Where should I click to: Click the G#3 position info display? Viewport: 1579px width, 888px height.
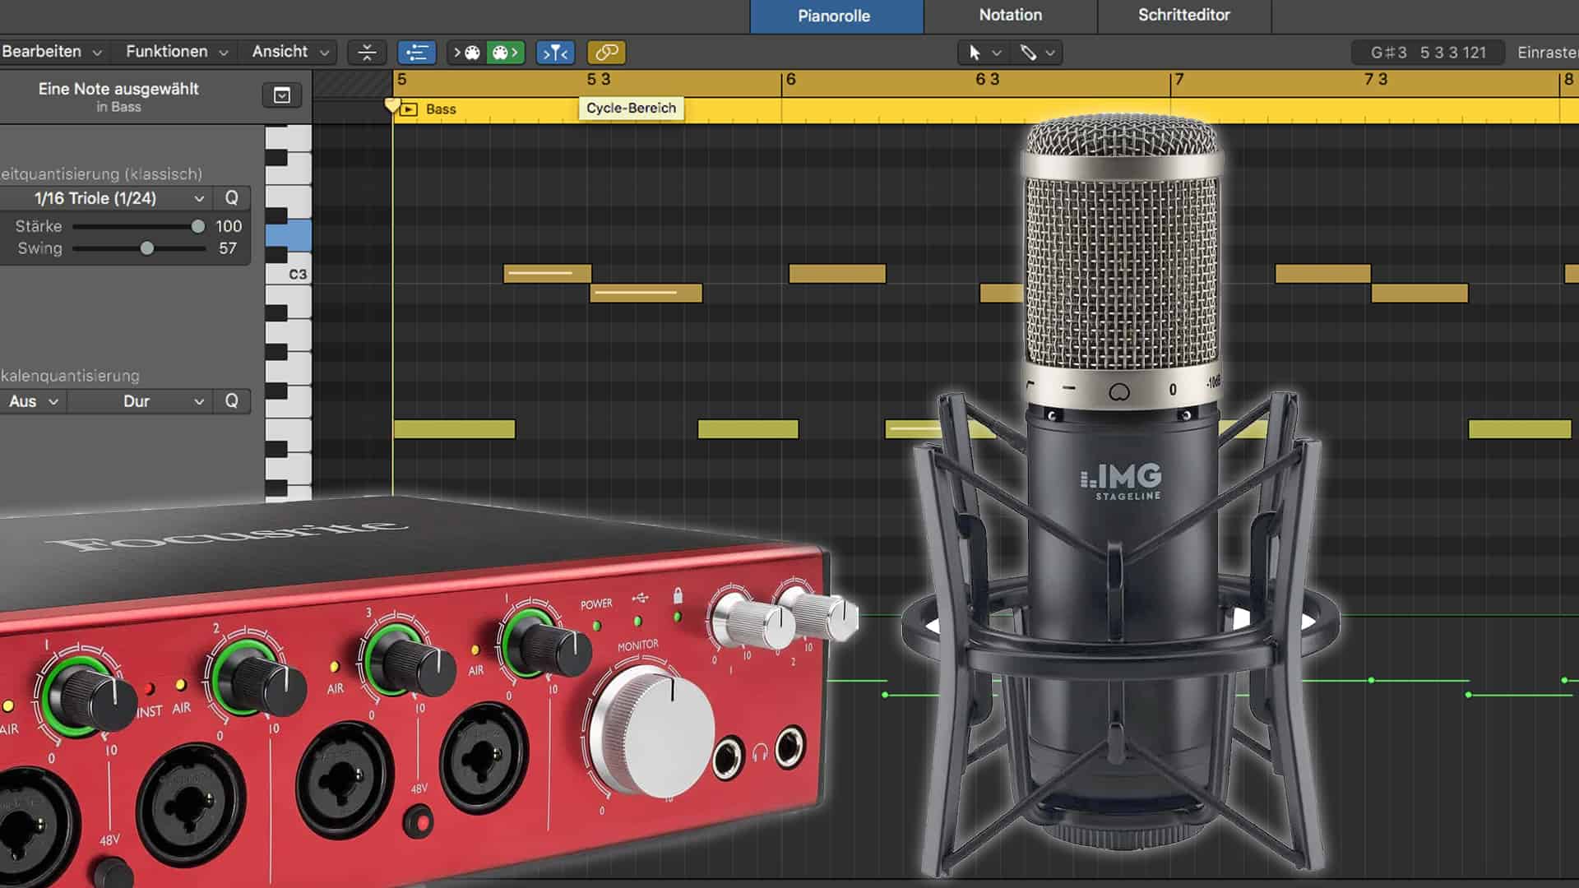pyautogui.click(x=1428, y=53)
